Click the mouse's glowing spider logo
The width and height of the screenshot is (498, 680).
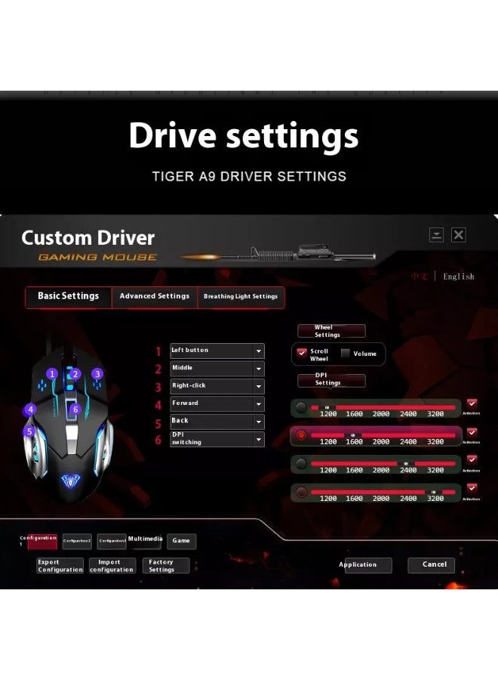(69, 480)
